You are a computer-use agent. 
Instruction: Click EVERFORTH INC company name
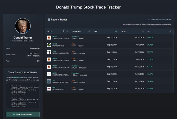58,46
